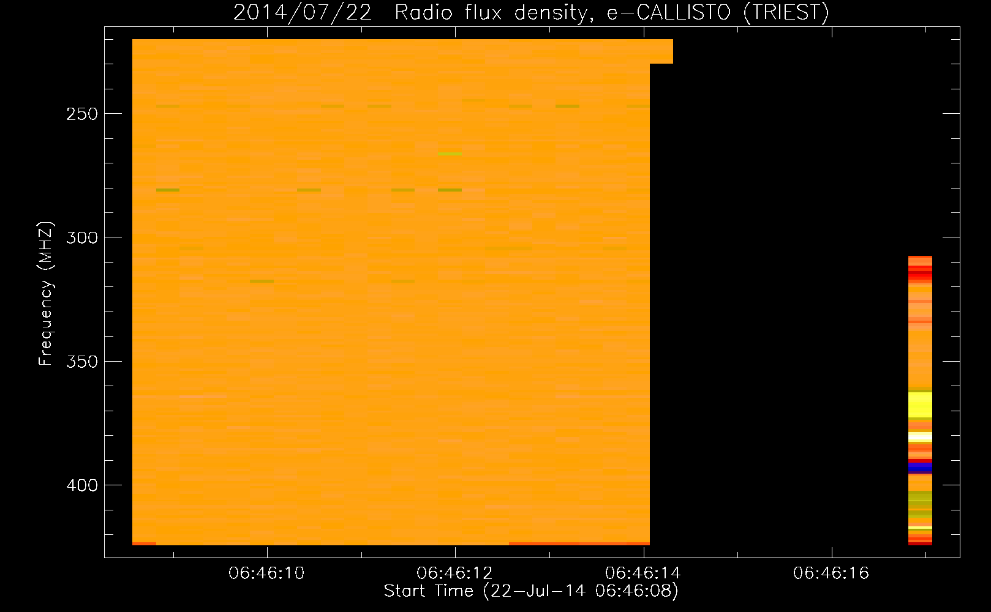Click the 250 frequency tick label
991x612 pixels.
(82, 114)
